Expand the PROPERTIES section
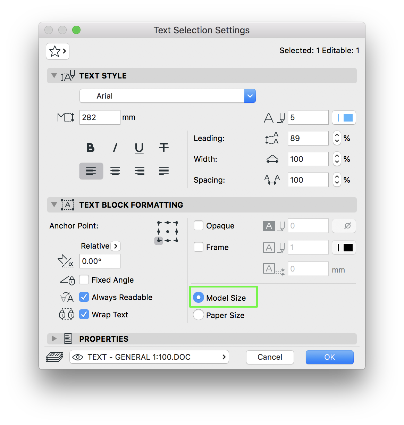Screen dimensions: 404x425 (54, 339)
